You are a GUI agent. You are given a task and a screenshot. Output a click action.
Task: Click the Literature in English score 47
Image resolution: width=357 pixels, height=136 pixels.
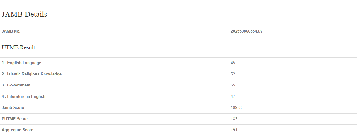[233, 97]
